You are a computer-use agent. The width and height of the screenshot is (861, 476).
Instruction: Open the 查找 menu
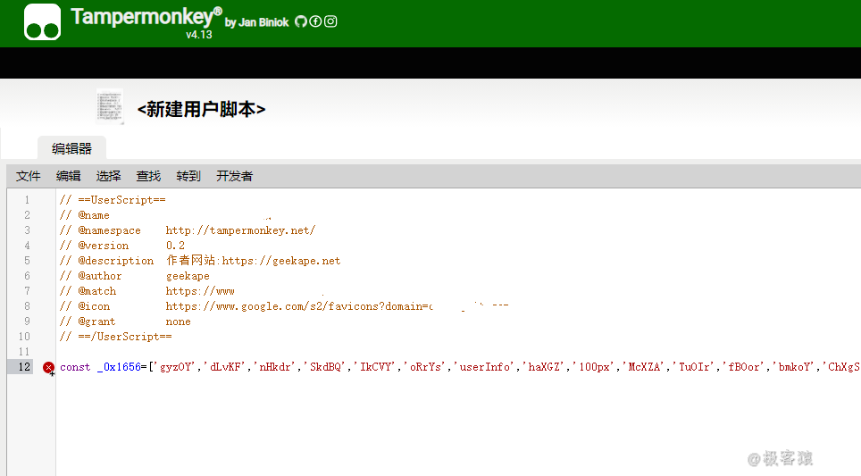(x=148, y=176)
